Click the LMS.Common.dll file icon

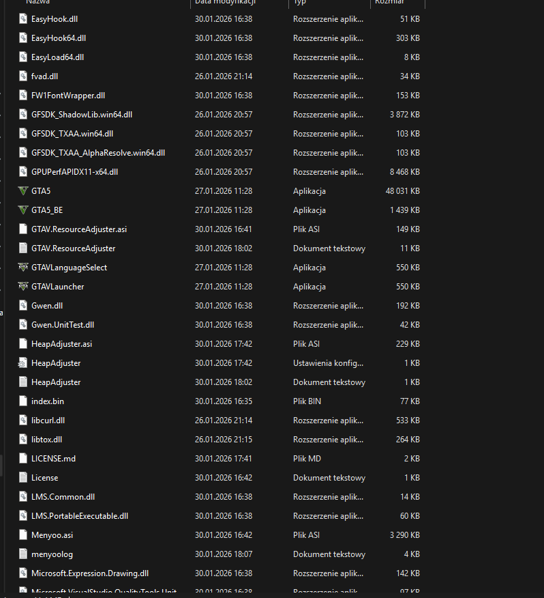23,496
